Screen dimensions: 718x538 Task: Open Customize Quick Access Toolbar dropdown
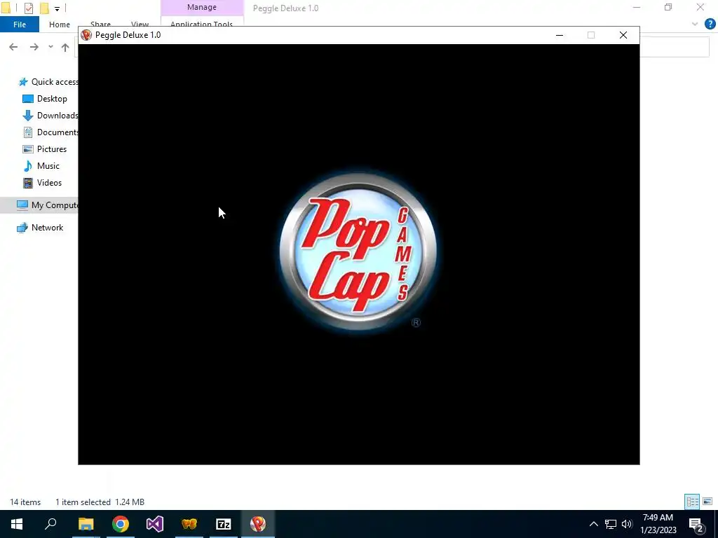coord(57,8)
